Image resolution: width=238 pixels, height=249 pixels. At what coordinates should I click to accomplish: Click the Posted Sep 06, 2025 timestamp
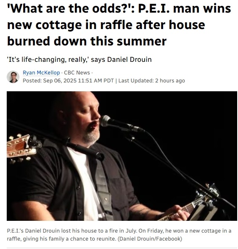[x=68, y=81]
